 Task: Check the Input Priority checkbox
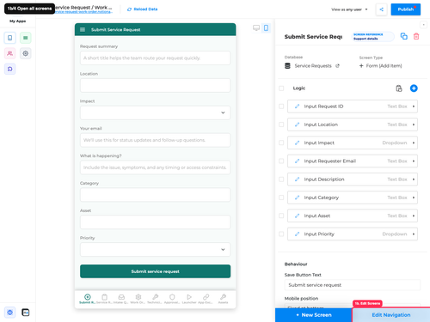coord(281,234)
